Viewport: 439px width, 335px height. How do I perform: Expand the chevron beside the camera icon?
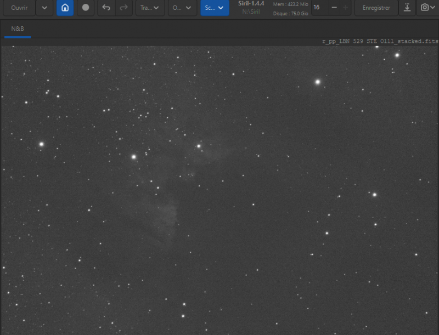433,8
